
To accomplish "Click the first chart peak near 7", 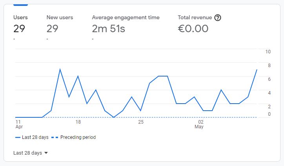I will click(60, 69).
